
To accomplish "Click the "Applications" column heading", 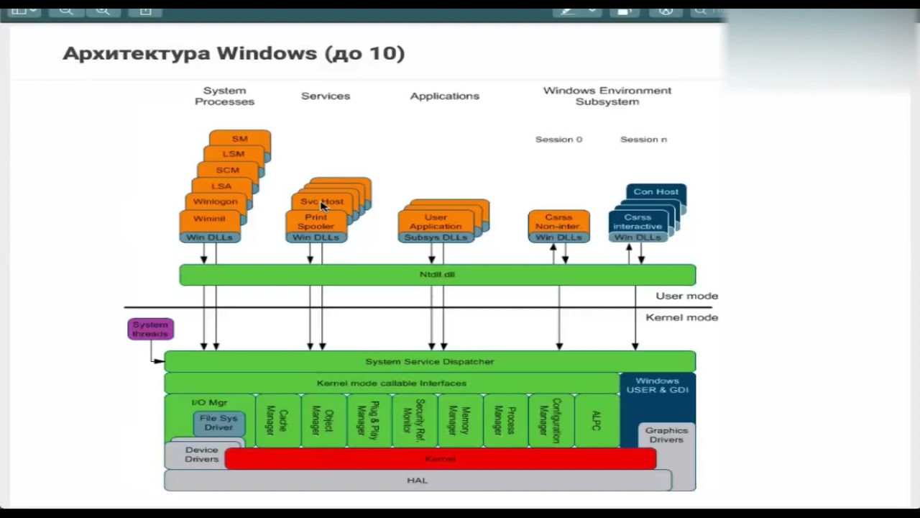I will tap(444, 96).
